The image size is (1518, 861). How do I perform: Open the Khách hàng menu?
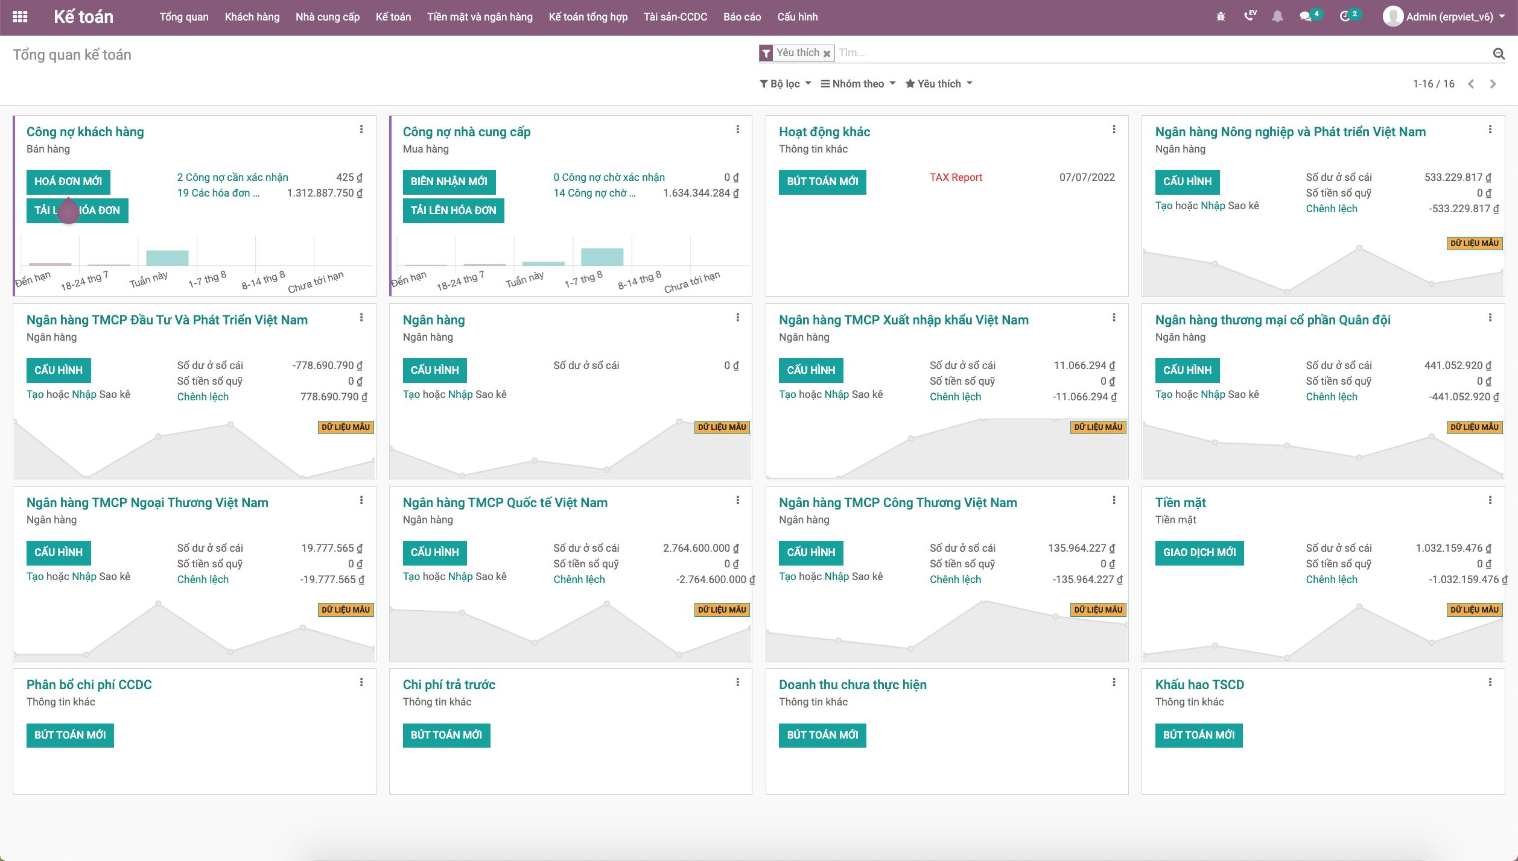tap(252, 17)
